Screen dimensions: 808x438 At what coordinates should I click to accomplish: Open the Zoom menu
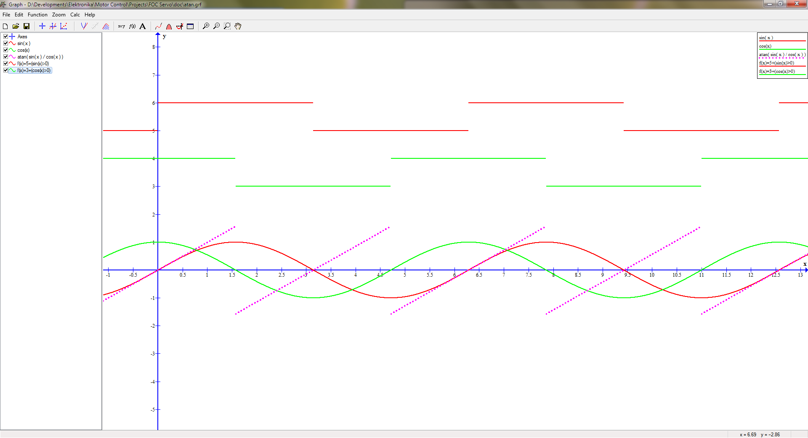pyautogui.click(x=59, y=15)
